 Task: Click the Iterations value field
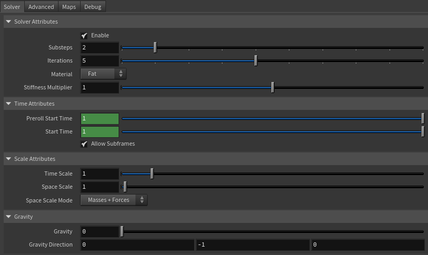[x=100, y=60]
